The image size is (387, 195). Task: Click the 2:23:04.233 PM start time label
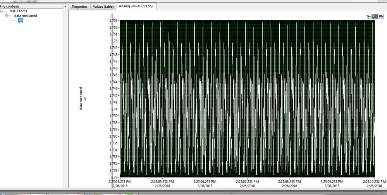[120, 181]
